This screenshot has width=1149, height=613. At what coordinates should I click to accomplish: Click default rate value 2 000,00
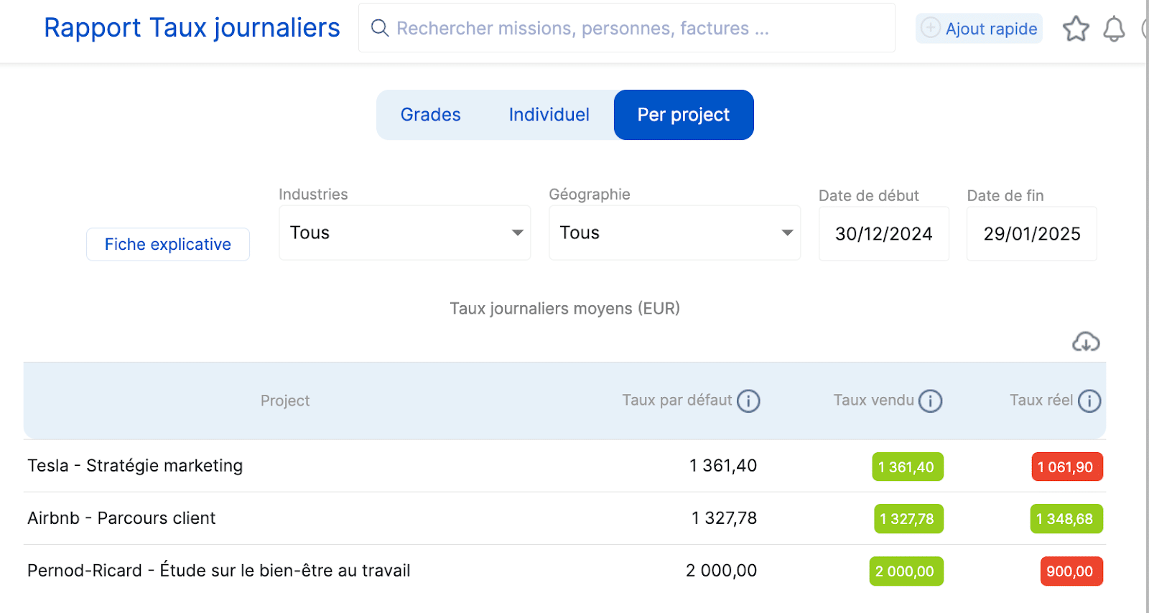pos(721,571)
